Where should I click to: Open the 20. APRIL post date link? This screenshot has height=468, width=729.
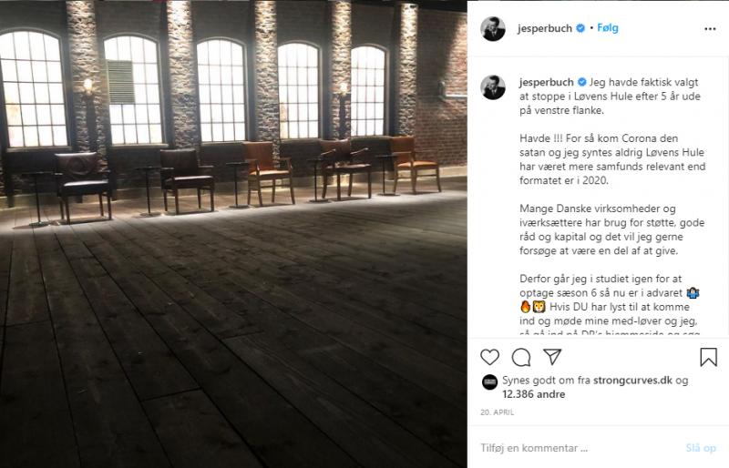[497, 412]
